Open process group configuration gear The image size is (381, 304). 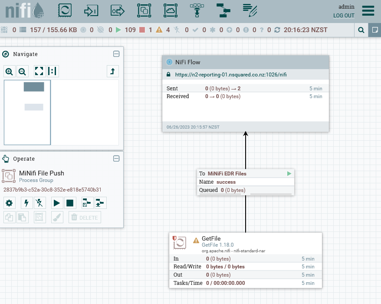pos(9,203)
